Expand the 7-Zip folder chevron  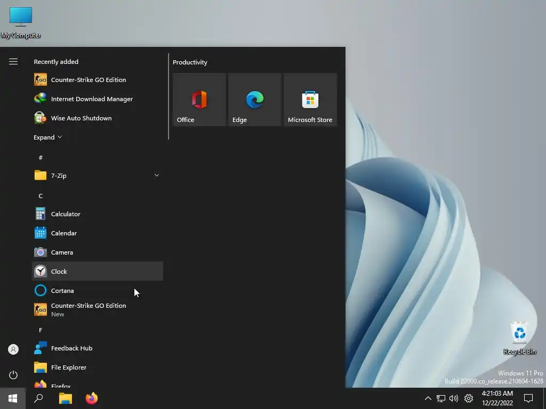[157, 175]
